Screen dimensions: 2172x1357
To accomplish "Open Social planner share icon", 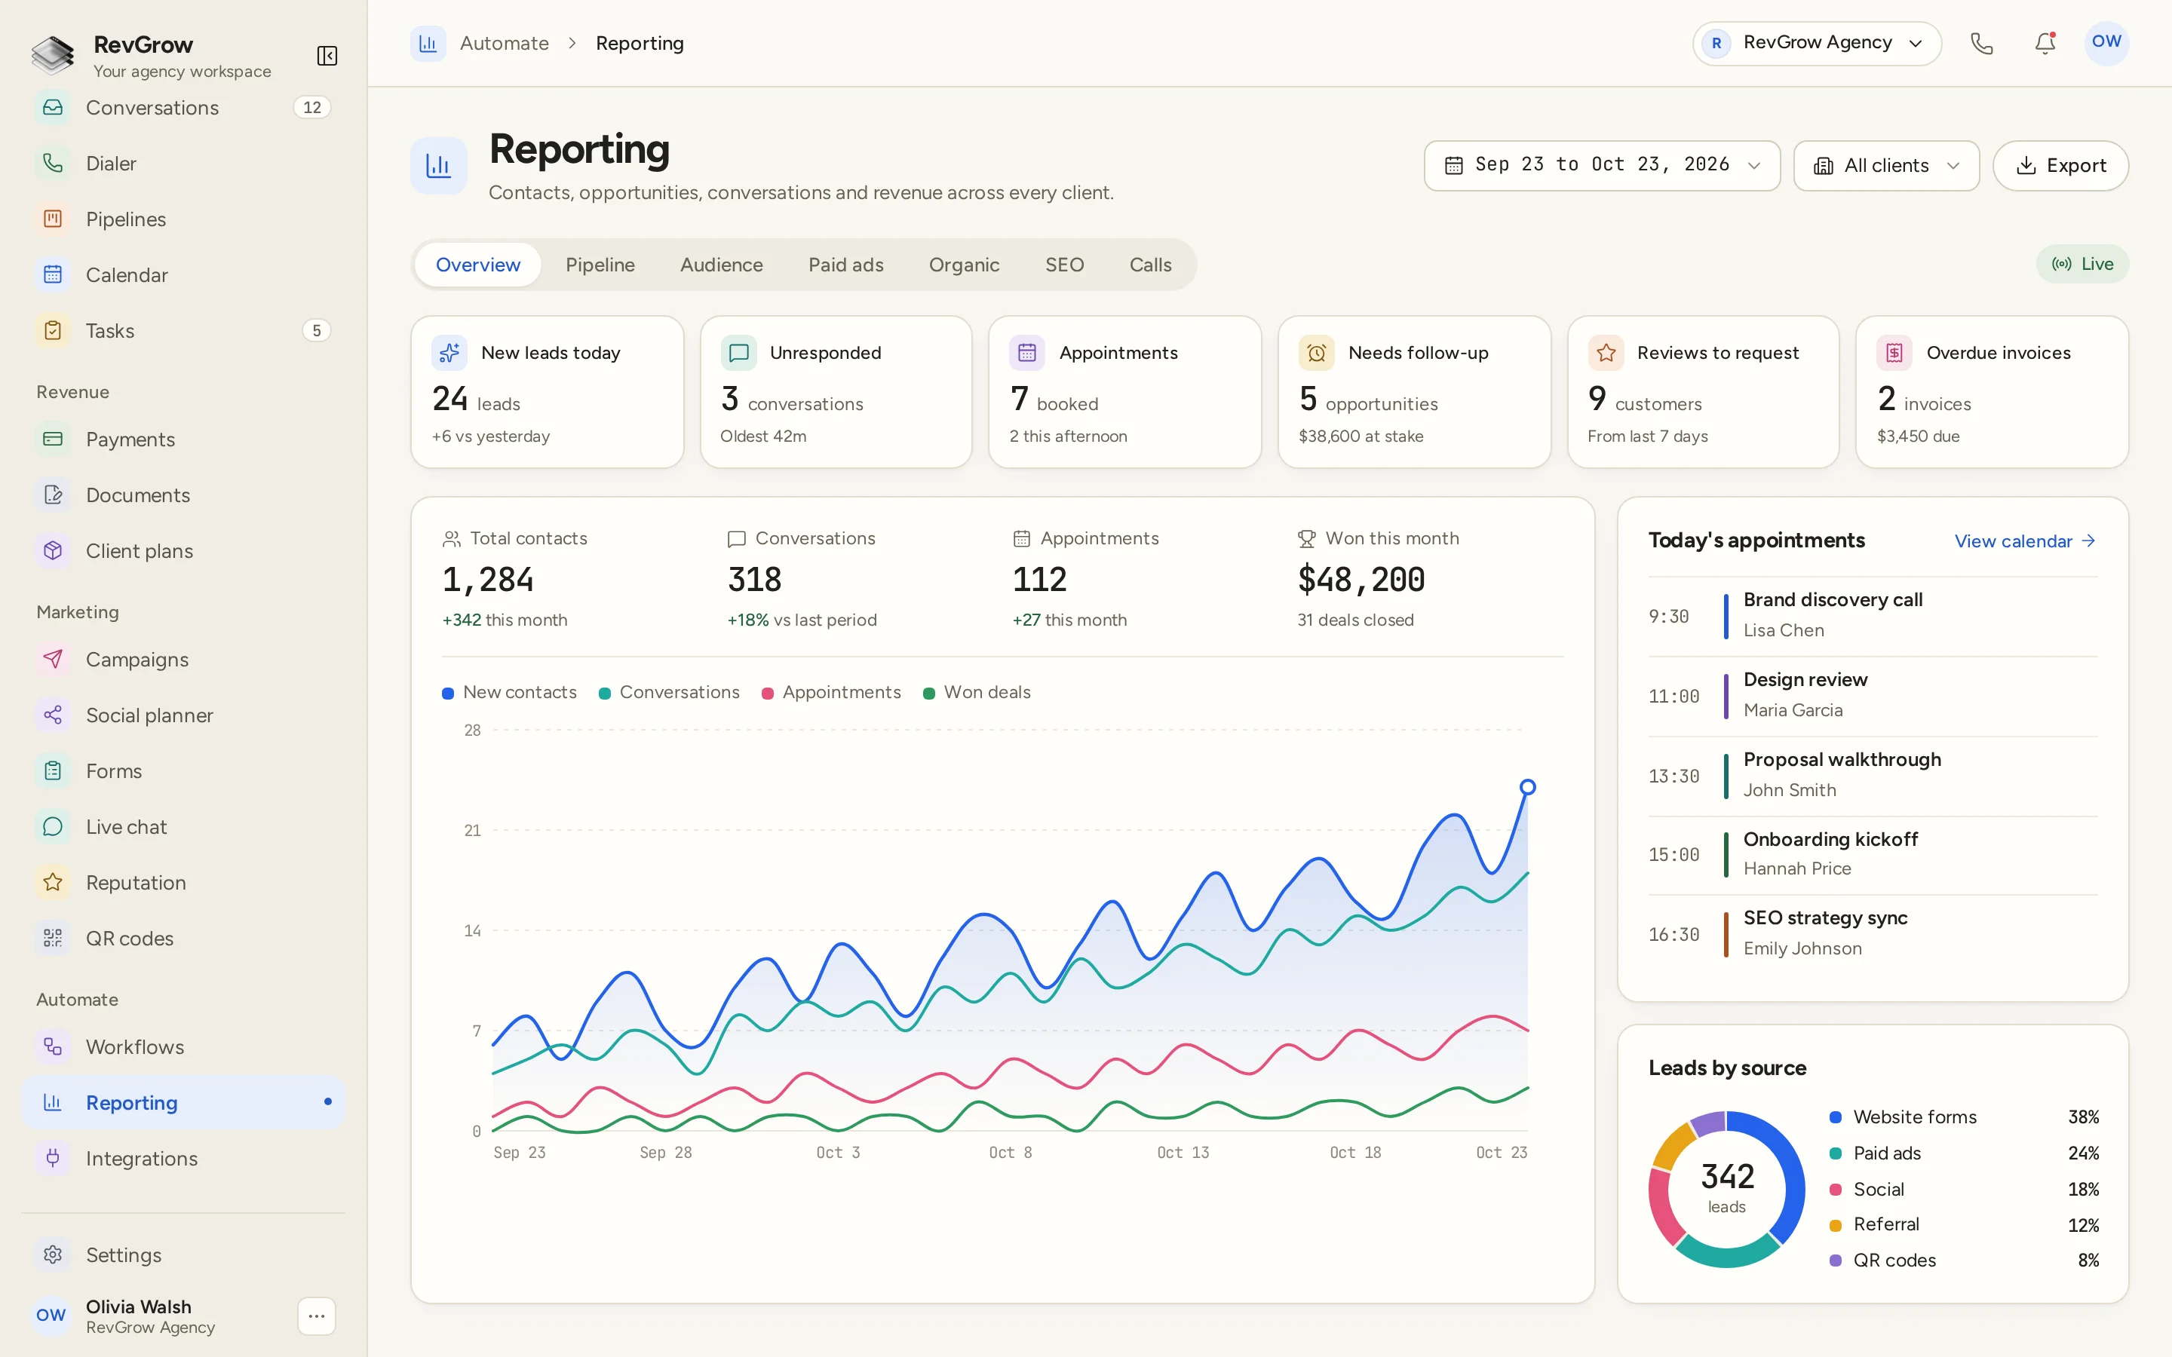I will 53,715.
